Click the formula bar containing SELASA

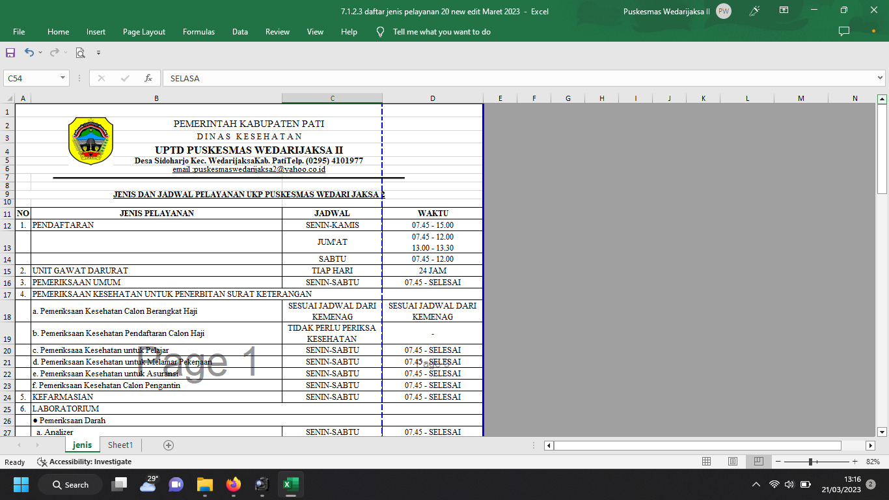click(x=519, y=78)
